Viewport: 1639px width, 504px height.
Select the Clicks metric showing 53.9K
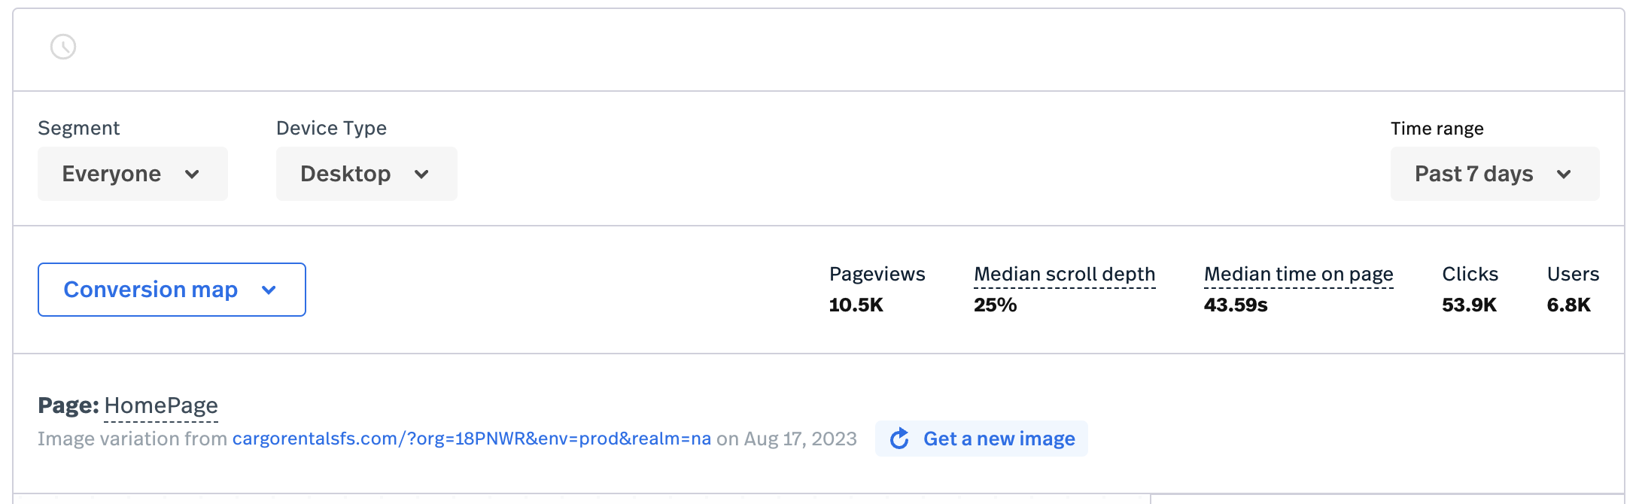tap(1468, 305)
